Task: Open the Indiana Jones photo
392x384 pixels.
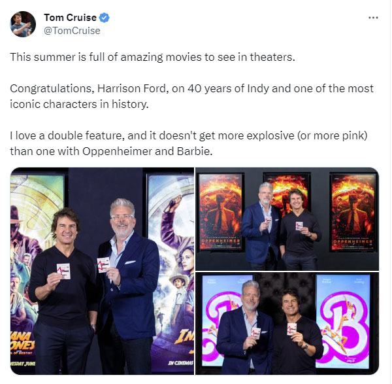Action: [102, 271]
